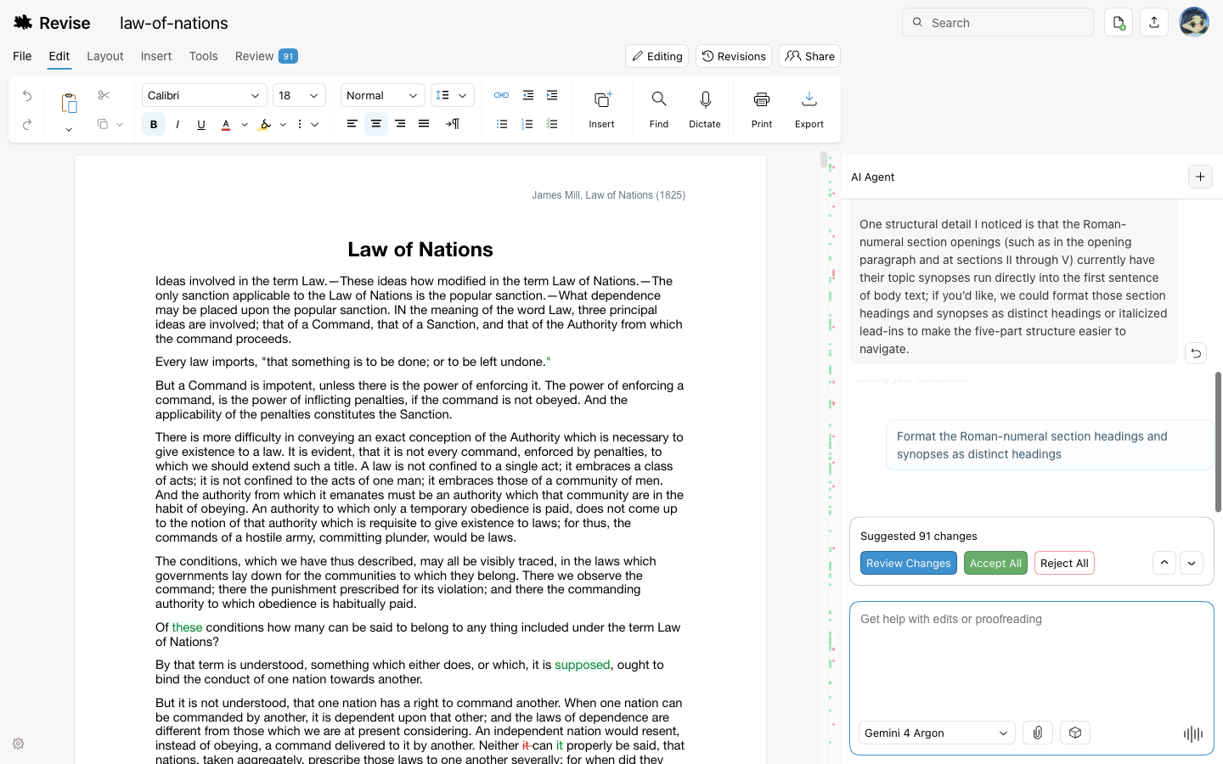Apply the yellow highlight color

[265, 125]
